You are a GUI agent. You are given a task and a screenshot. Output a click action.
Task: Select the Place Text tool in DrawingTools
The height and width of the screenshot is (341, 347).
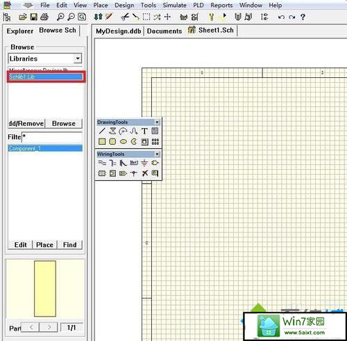[x=144, y=131]
